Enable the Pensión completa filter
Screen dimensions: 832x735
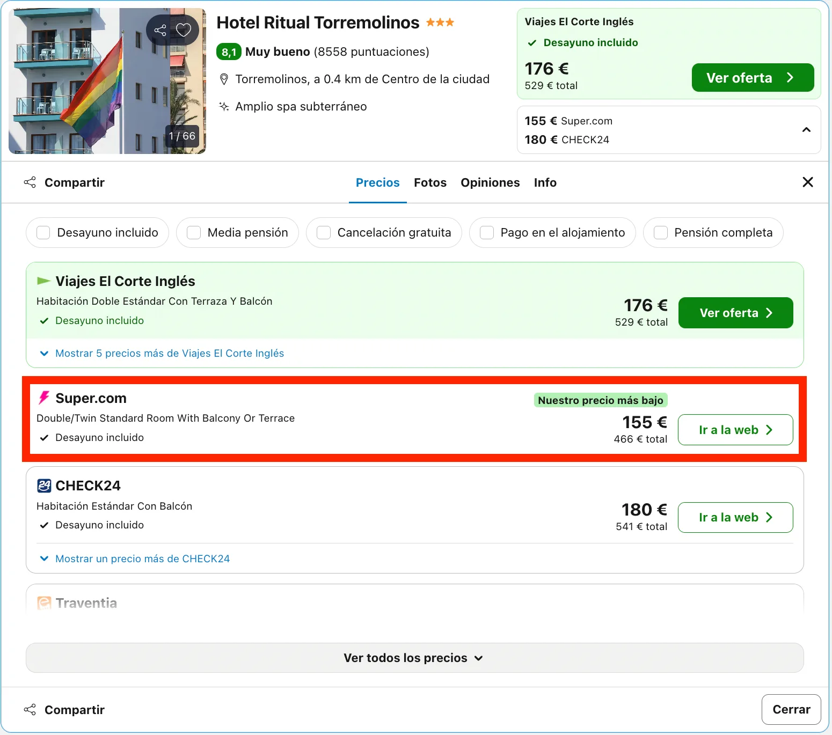[x=661, y=232]
